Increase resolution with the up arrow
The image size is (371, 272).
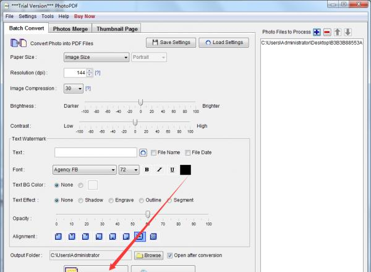[89, 71]
